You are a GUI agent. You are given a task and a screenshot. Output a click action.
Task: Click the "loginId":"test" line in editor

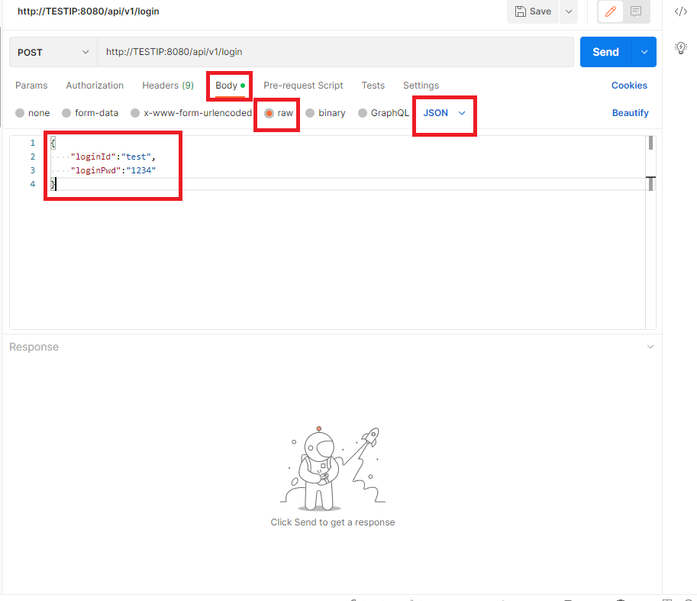pyautogui.click(x=113, y=157)
